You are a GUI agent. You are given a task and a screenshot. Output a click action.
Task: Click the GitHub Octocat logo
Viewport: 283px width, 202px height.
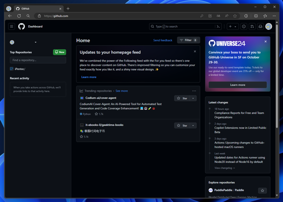pos(21,26)
